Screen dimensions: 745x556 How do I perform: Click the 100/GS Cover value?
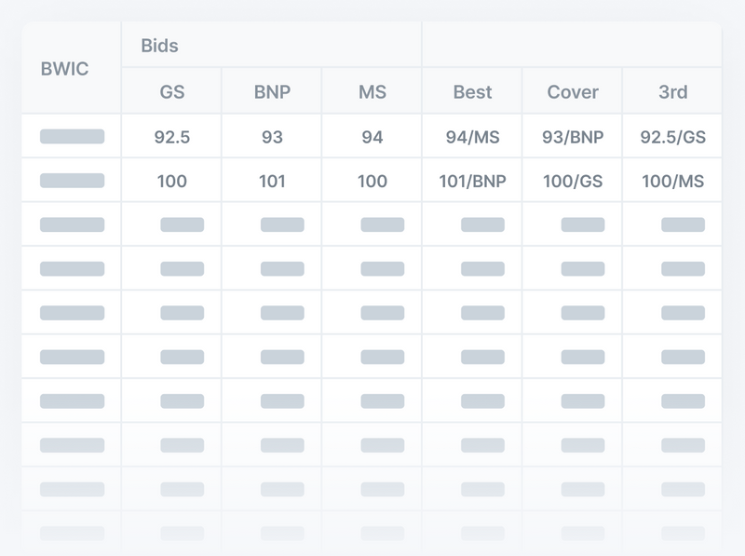coord(574,179)
